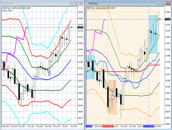The height and width of the screenshot is (130, 172).
Task: Click the USDJPY,Daily OHLC header text in left chart
Action: click(x=16, y=8)
